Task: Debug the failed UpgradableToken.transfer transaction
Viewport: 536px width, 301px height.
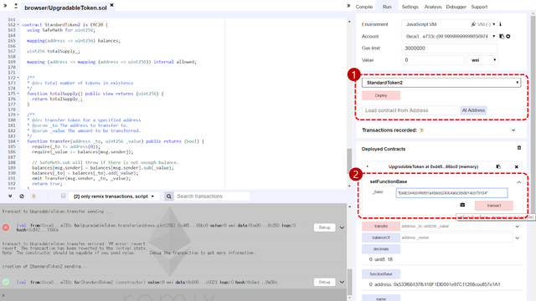Action: [324, 227]
